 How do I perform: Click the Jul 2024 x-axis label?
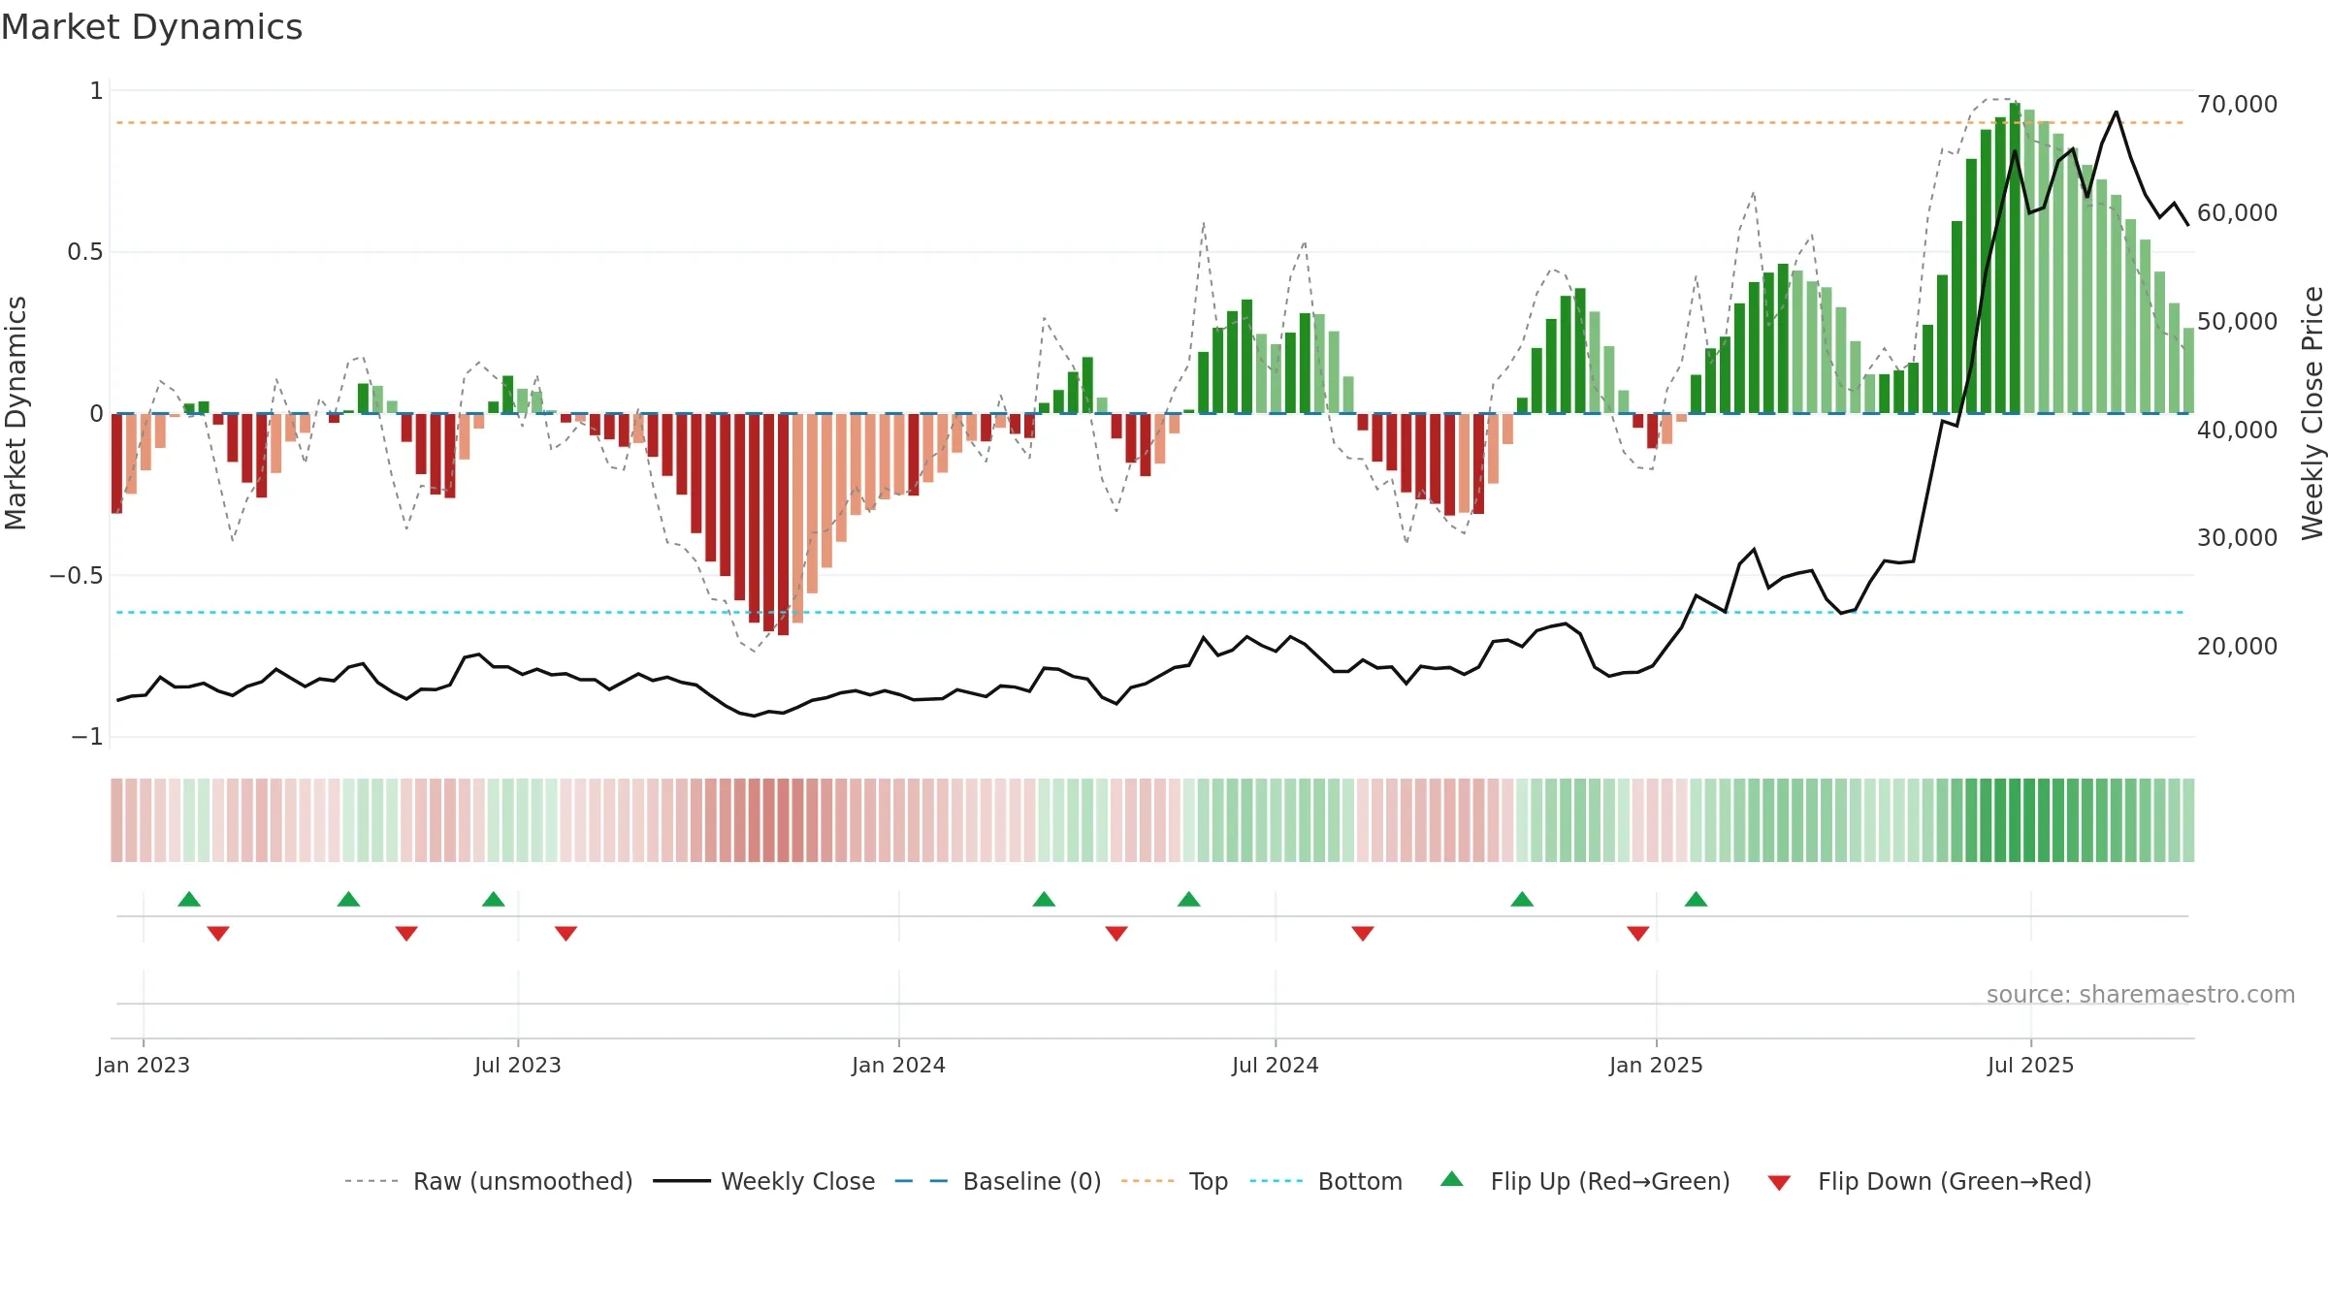pos(1276,1065)
